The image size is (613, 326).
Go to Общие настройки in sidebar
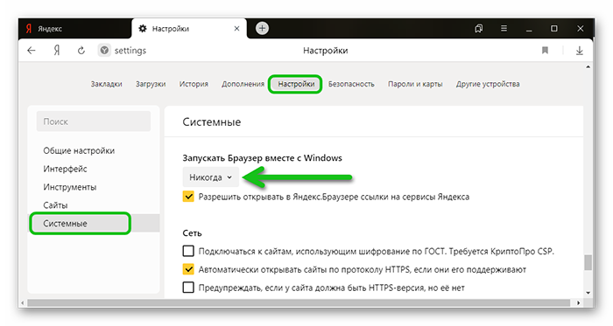[x=79, y=150]
